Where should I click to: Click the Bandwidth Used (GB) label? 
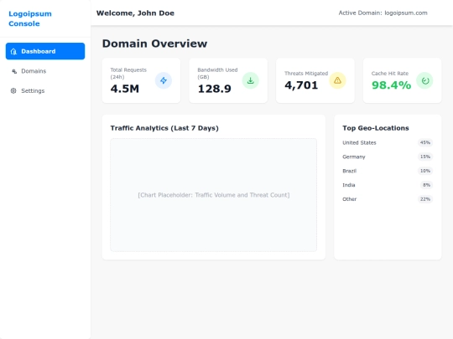pos(217,74)
